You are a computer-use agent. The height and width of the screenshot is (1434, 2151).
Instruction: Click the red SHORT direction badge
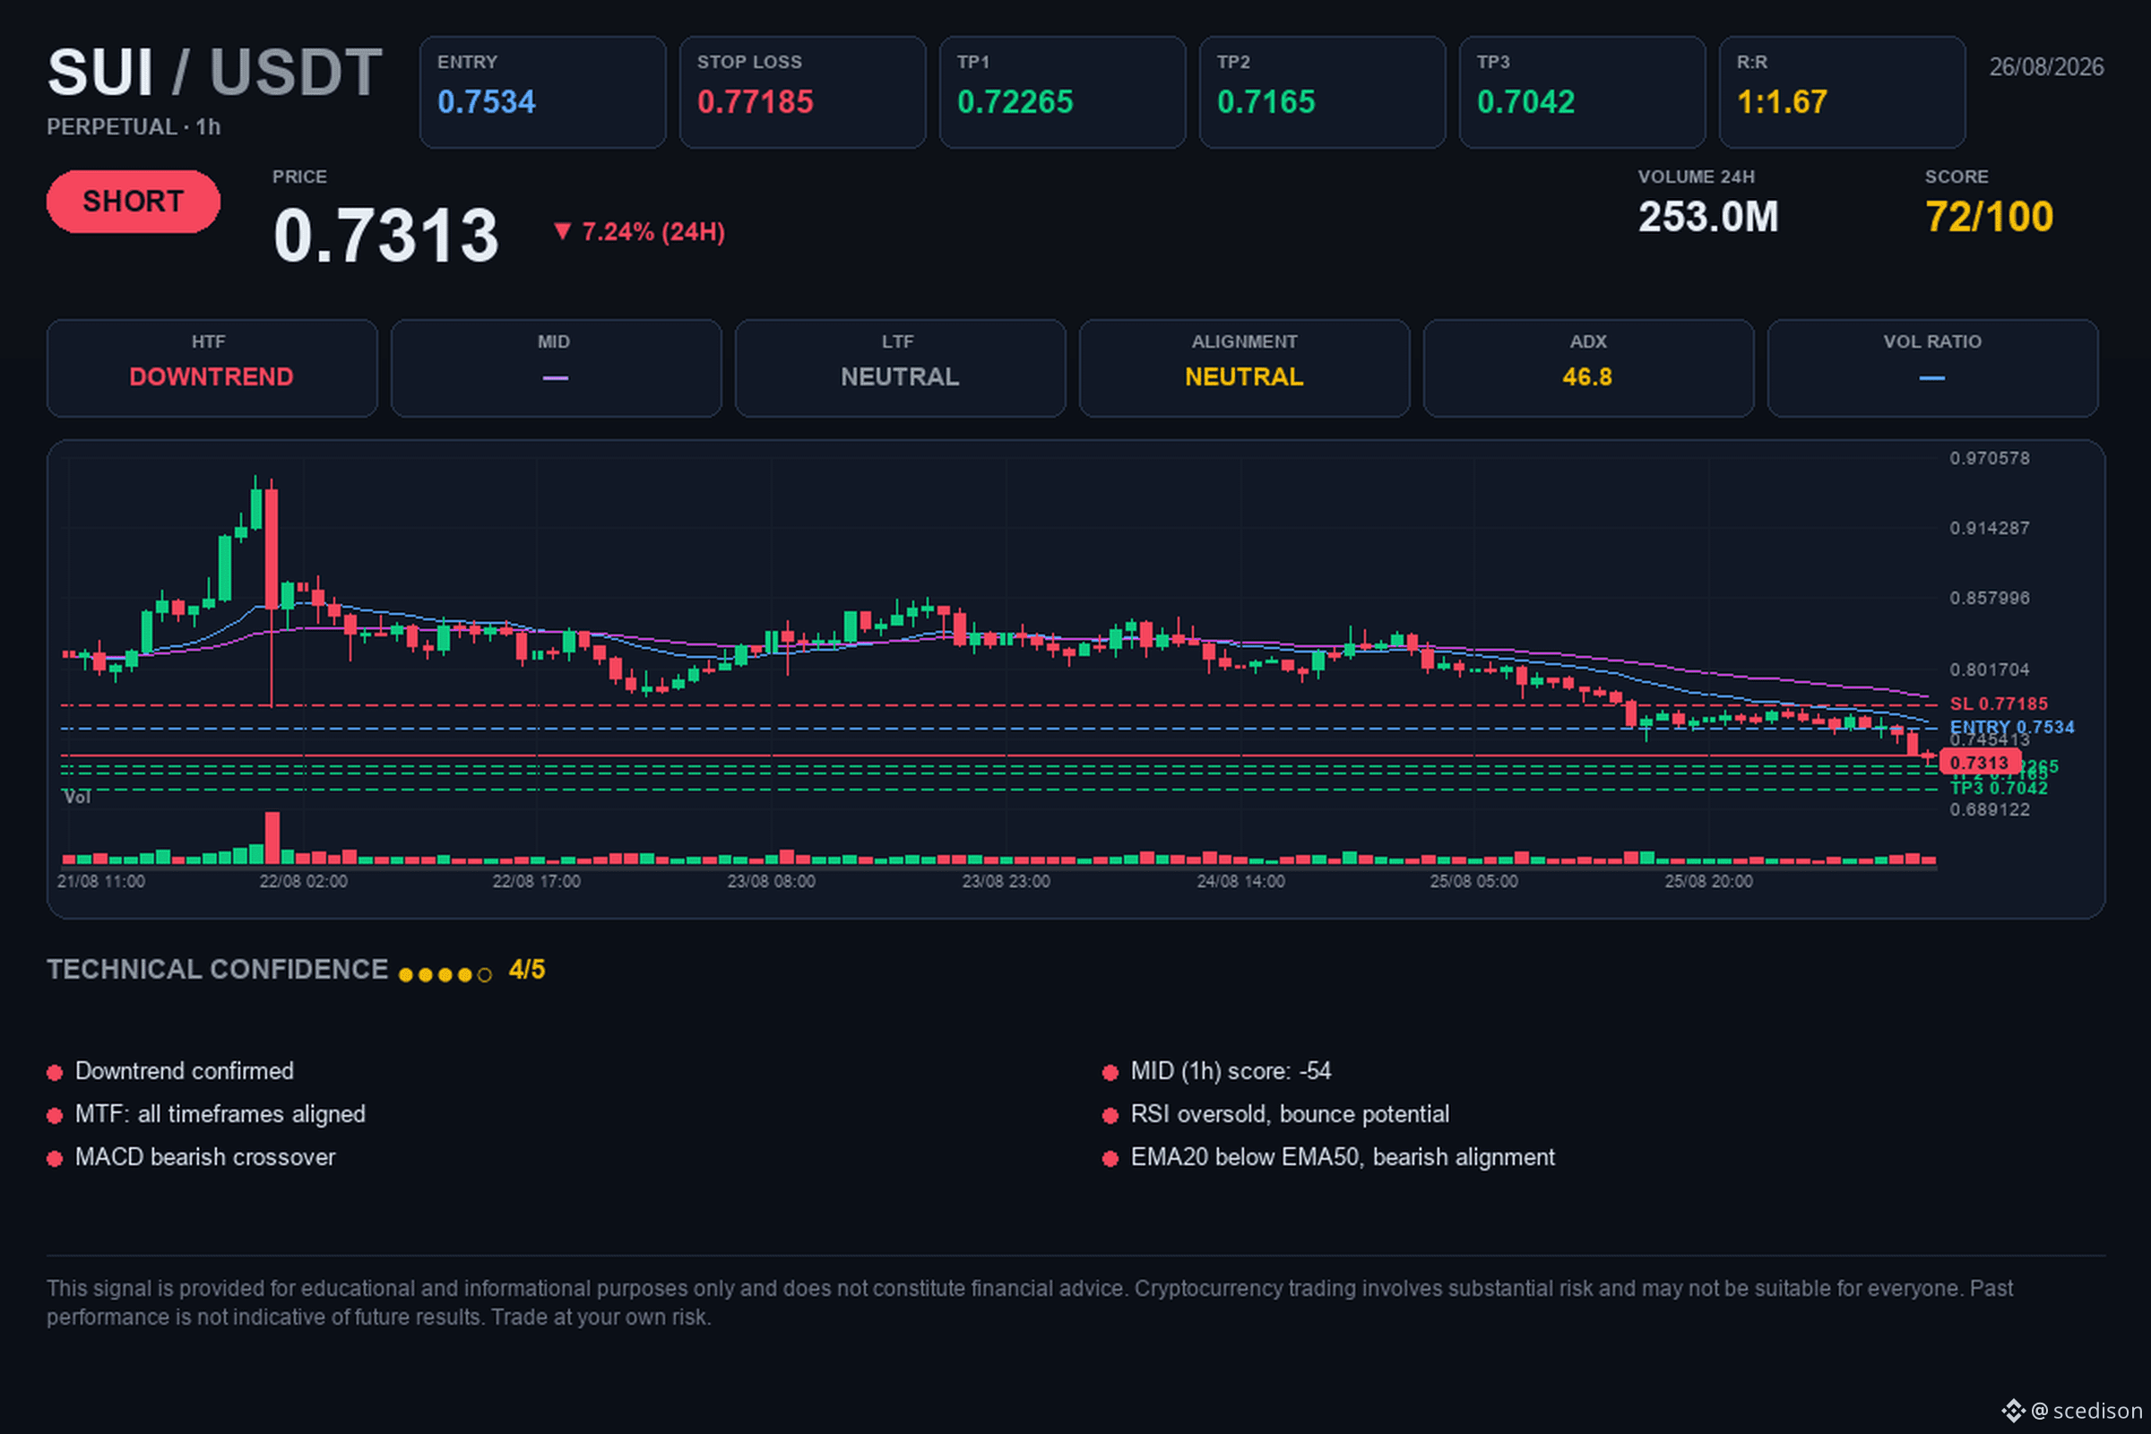point(134,201)
